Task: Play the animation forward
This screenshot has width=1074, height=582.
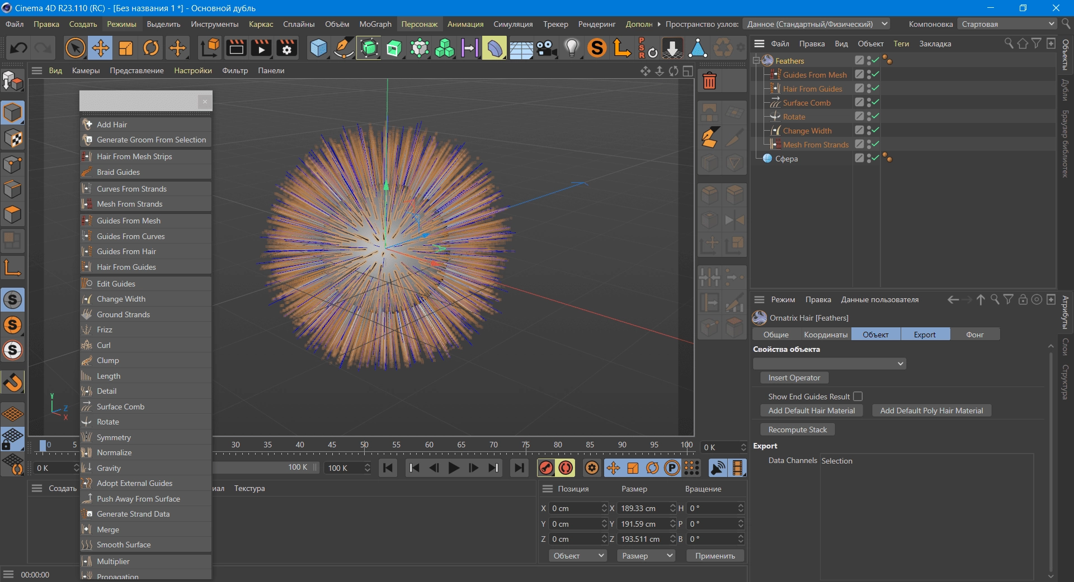Action: 454,468
